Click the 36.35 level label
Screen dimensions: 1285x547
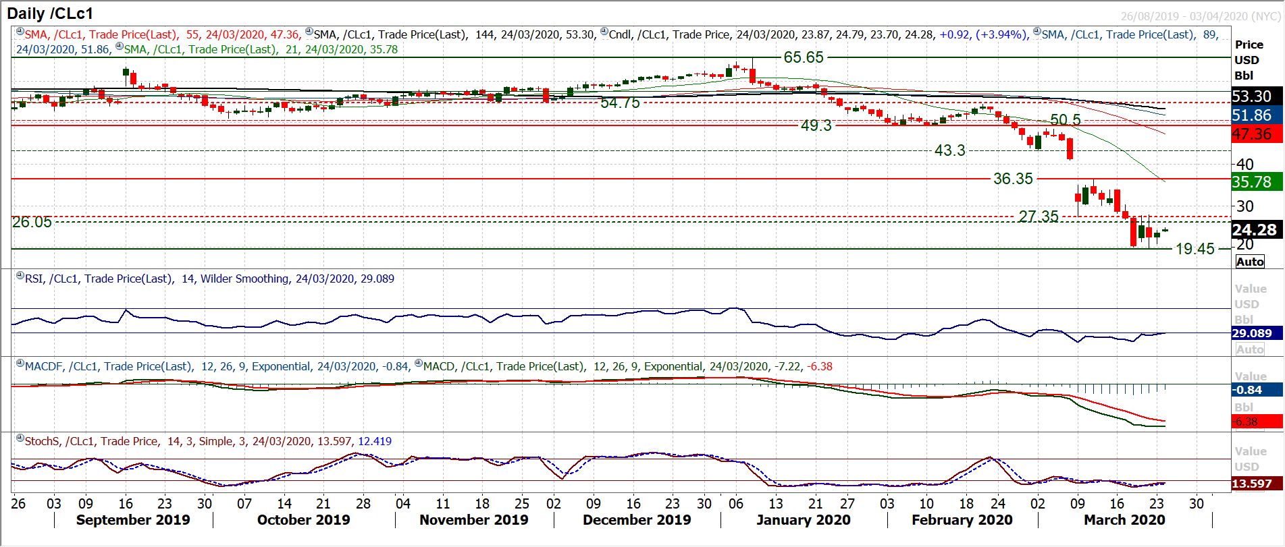pyautogui.click(x=1013, y=179)
